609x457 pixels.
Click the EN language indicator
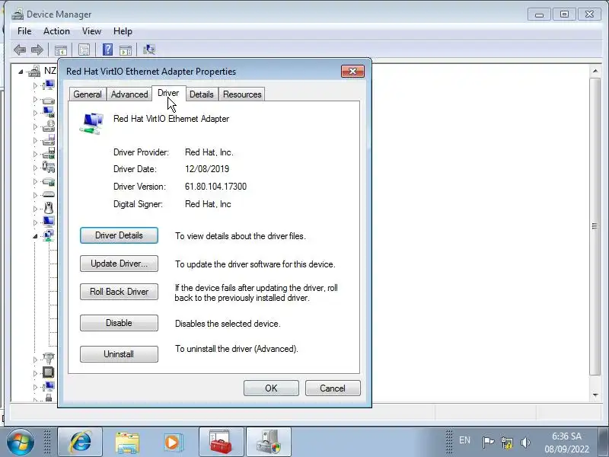coord(464,440)
